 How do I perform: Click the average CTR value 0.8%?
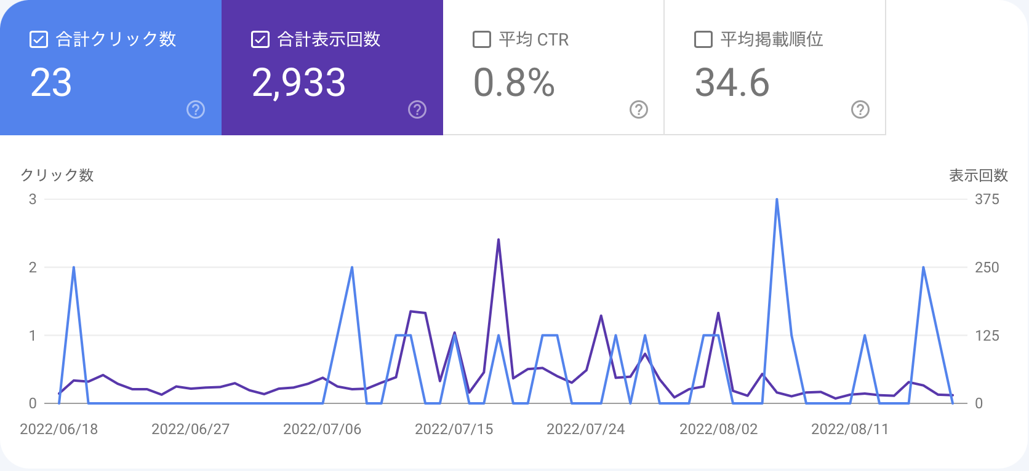click(x=514, y=82)
